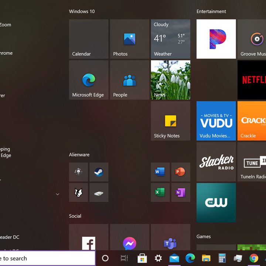This screenshot has width=266, height=266.
Task: Launch Microsoft Edge tile
Action: pos(89,80)
